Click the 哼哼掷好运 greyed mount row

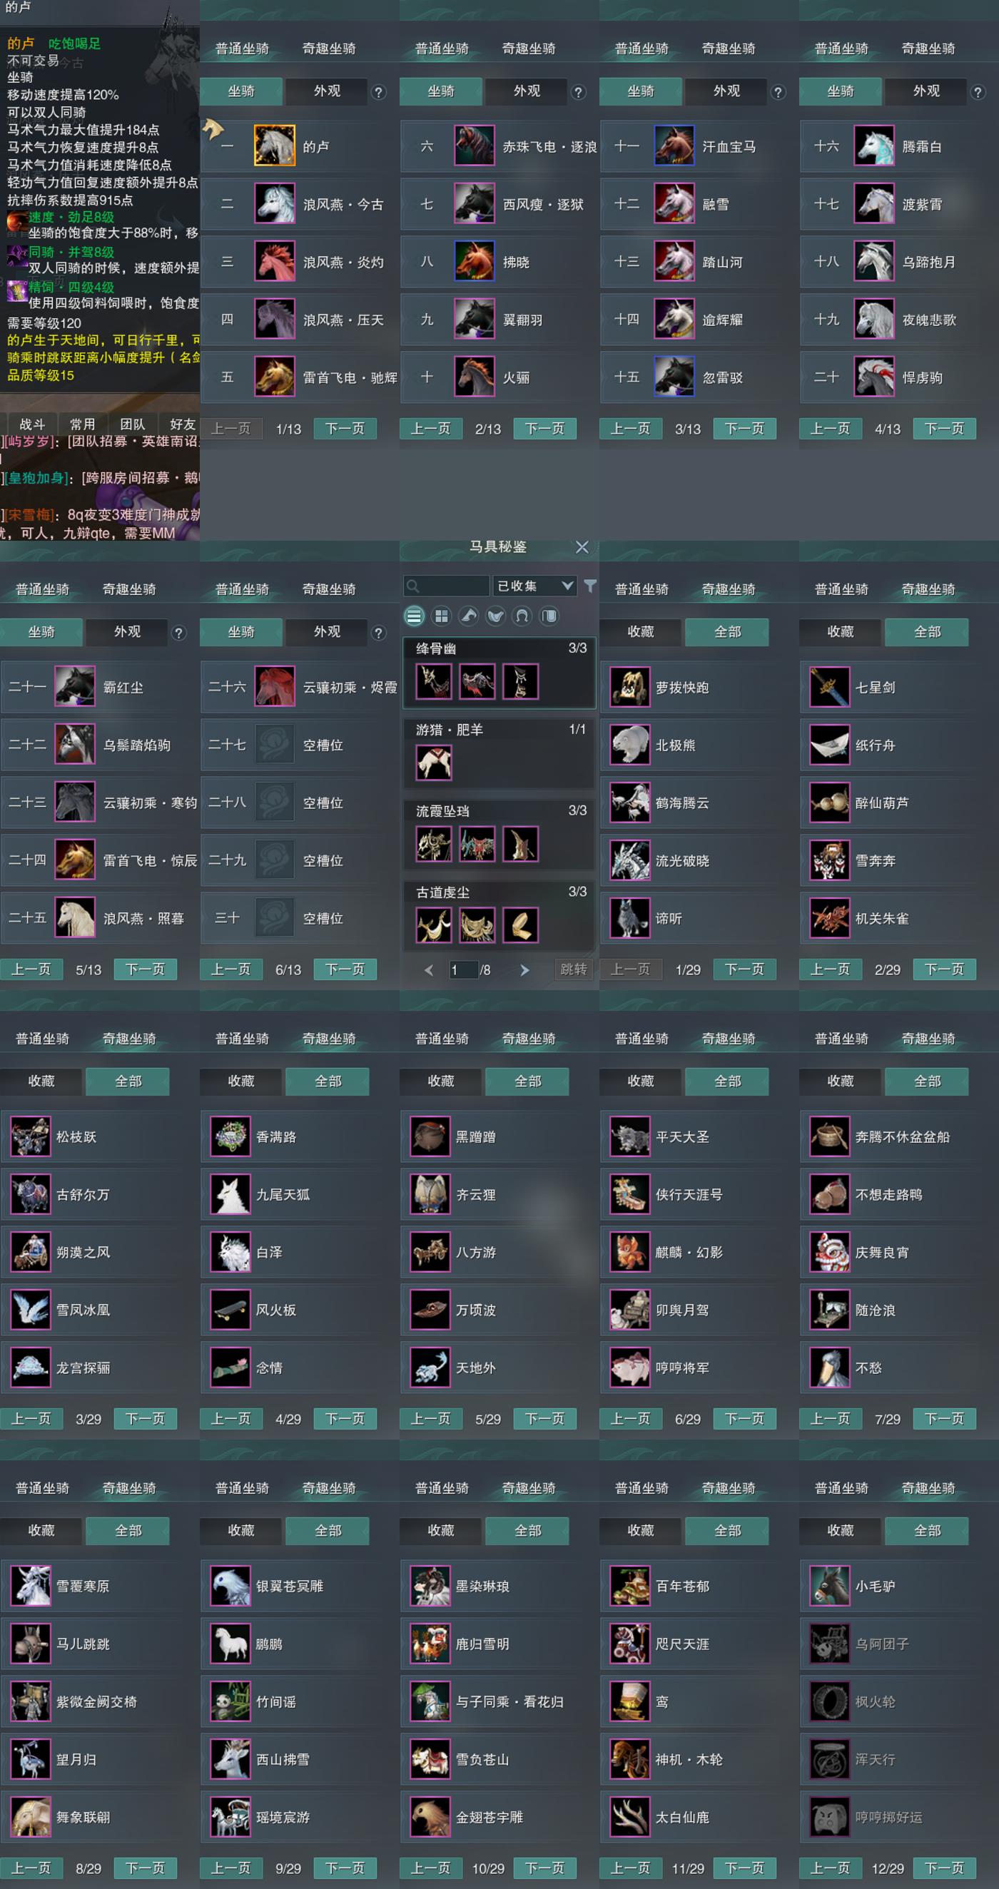coord(899,1816)
